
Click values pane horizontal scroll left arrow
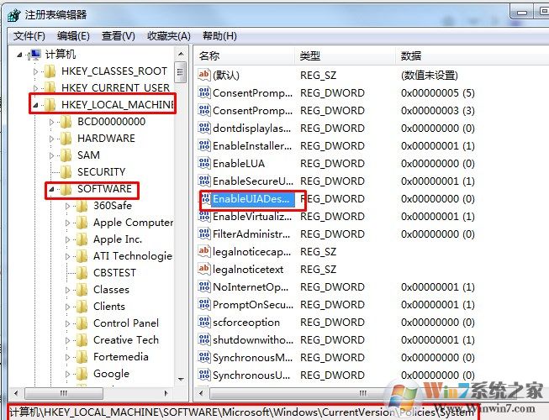201,393
